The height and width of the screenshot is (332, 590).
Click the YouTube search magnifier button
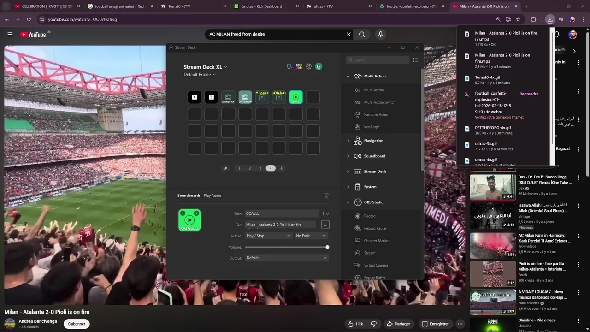362,34
